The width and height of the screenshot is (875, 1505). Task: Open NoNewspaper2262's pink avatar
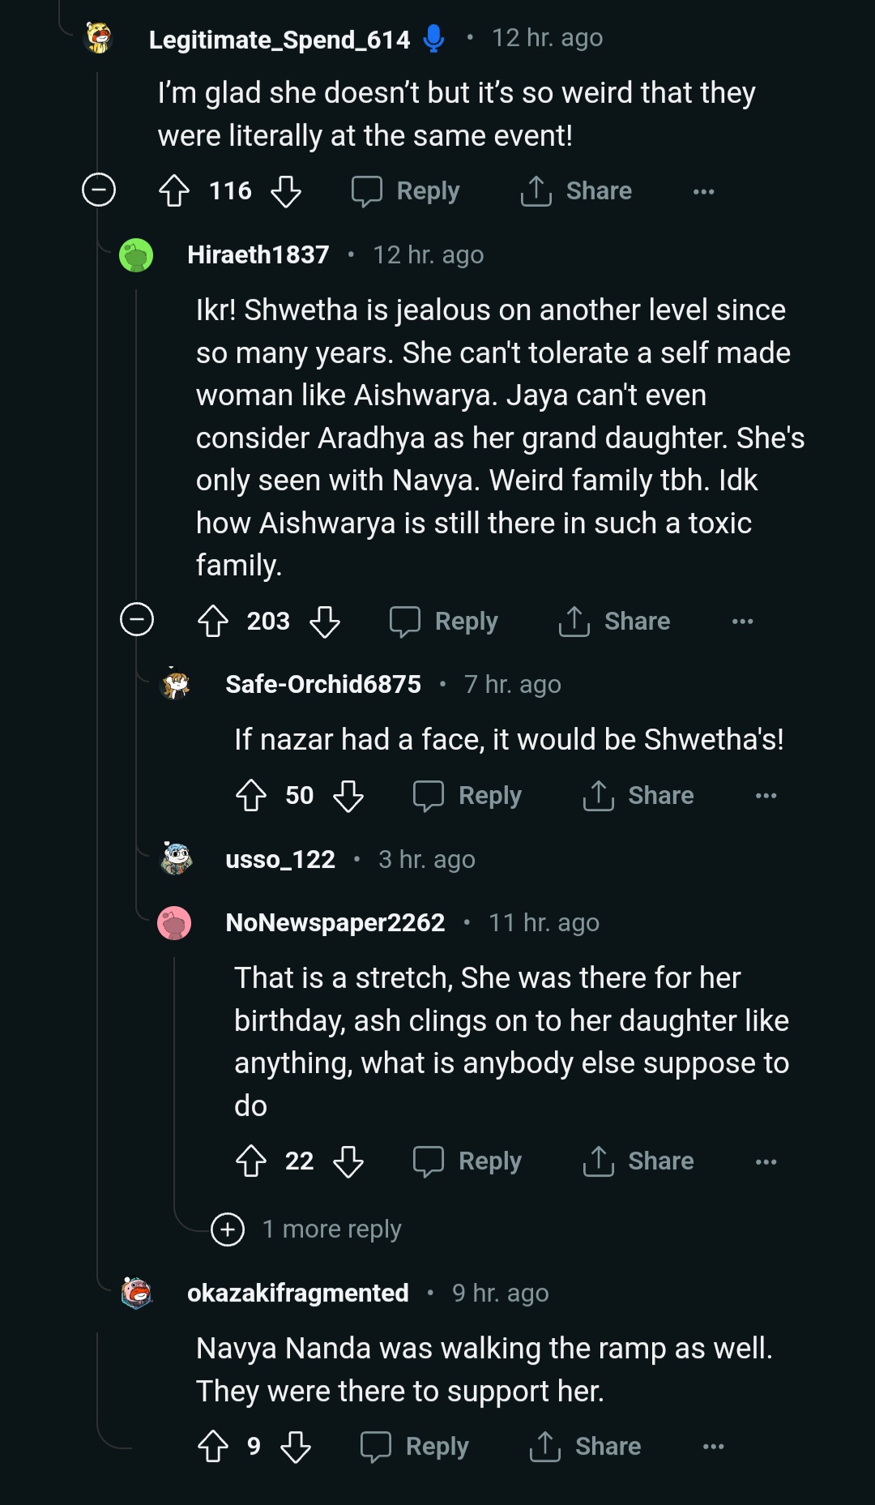174,923
